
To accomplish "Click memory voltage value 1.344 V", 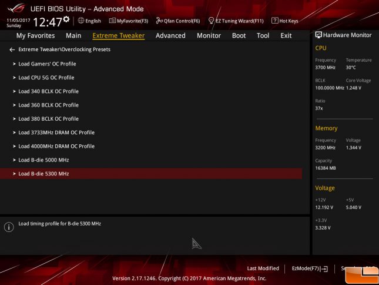I will 353,148.
